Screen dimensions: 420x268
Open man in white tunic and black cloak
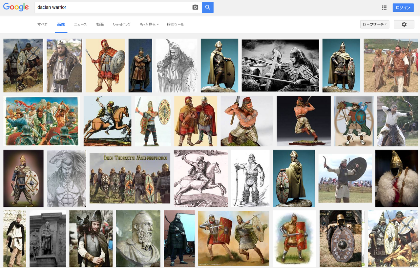click(15, 238)
